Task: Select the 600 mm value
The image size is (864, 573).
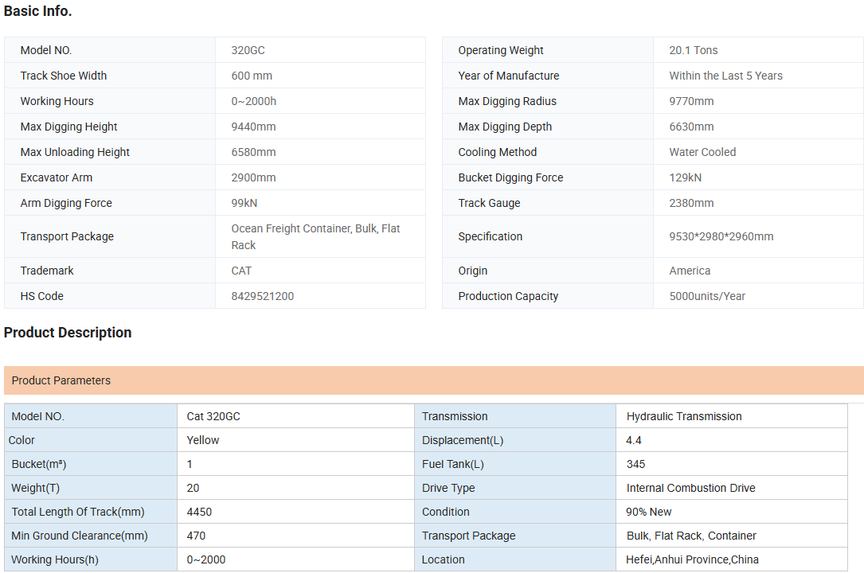Action: pyautogui.click(x=252, y=76)
